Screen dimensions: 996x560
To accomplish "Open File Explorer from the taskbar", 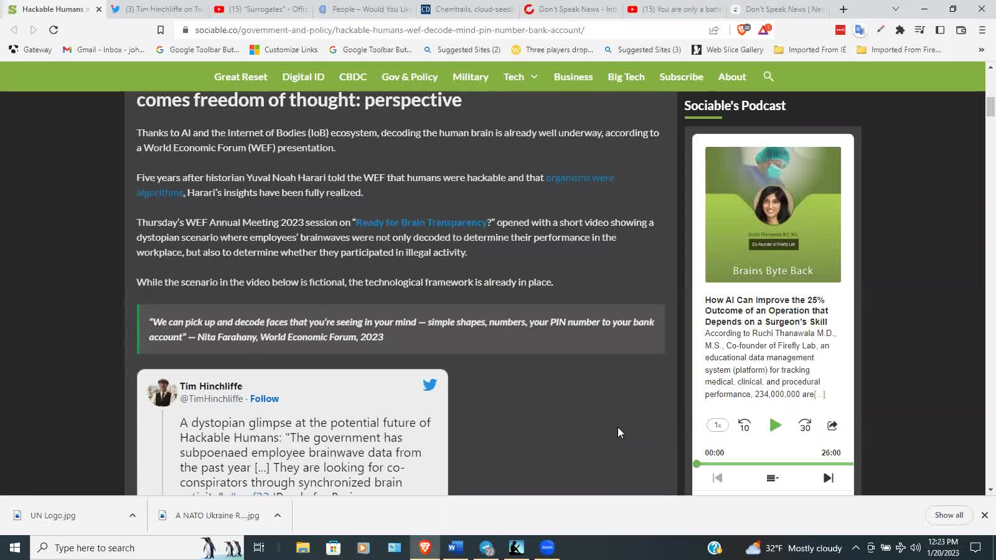I will (x=303, y=548).
